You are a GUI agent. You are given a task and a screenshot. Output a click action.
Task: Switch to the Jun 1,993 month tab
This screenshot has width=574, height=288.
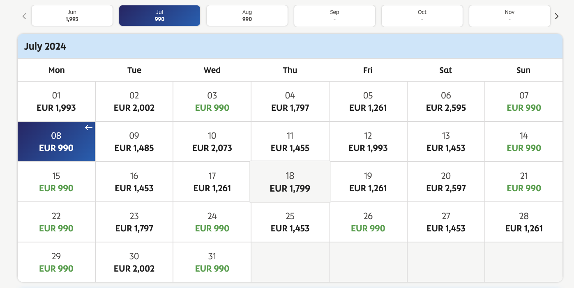[72, 16]
